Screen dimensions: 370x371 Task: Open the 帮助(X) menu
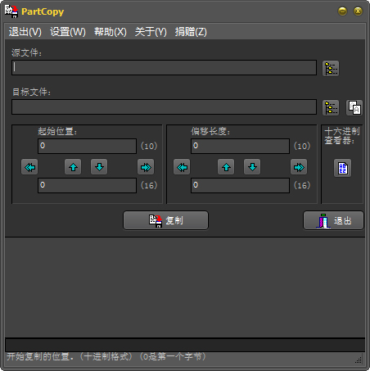tap(111, 32)
